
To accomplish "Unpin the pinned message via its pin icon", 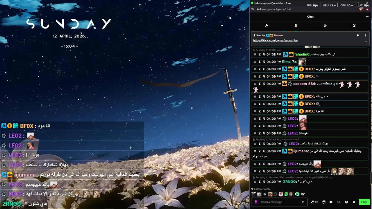I will pos(358,35).
